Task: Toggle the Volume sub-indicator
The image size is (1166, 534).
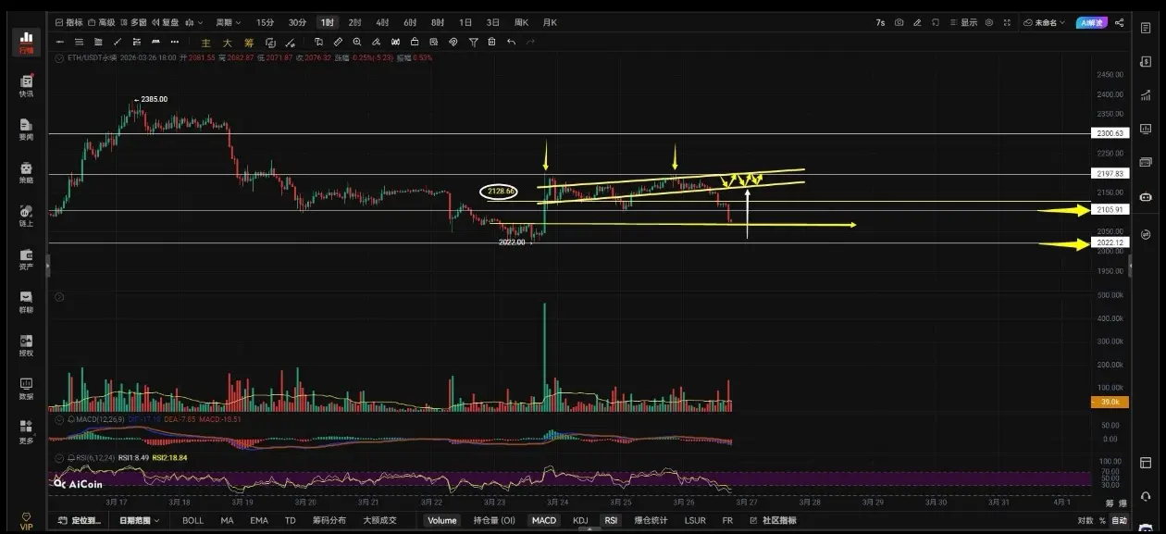Action: click(442, 520)
